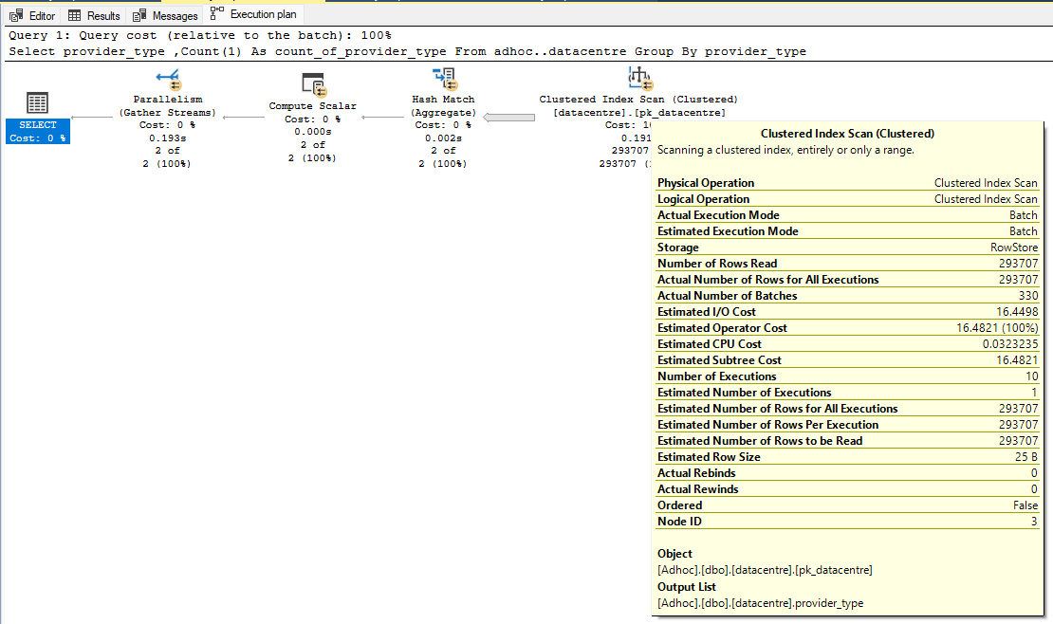
Task: Click the 'Query 1: Query cost' header line
Action: coord(200,36)
